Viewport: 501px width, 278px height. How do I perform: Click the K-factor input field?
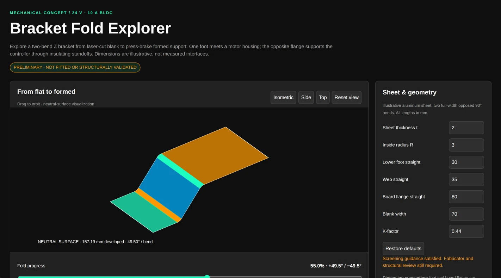coord(466,231)
